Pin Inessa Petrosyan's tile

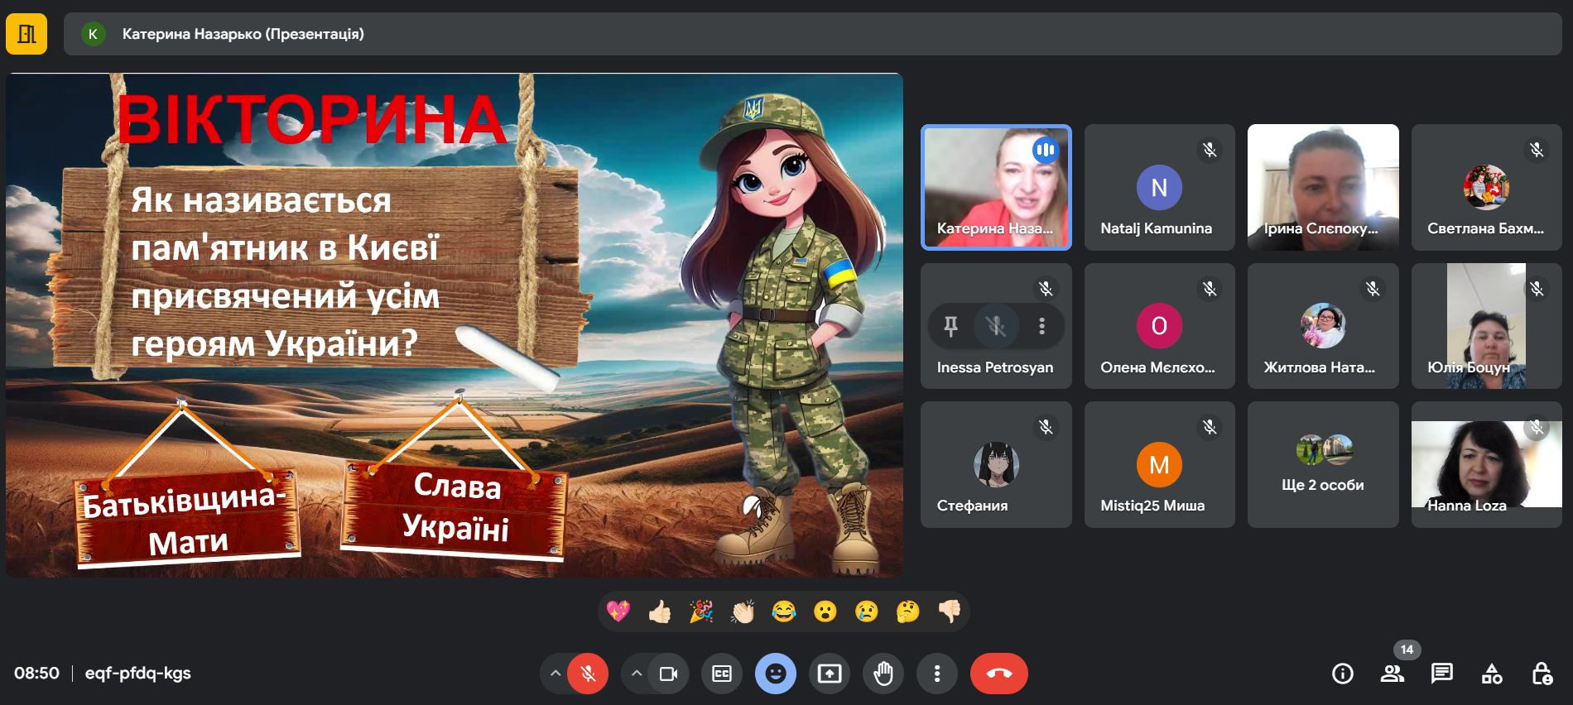(x=950, y=326)
